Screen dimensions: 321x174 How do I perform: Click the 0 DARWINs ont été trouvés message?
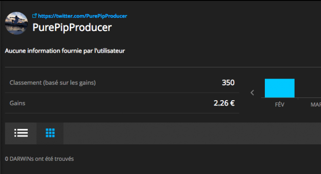click(x=39, y=159)
